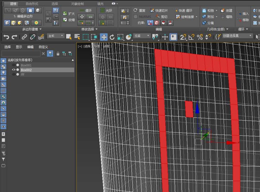Image resolution: width=260 pixels, height=192 pixels.
Task: Select the Move transform tool
Action: [x=104, y=37]
